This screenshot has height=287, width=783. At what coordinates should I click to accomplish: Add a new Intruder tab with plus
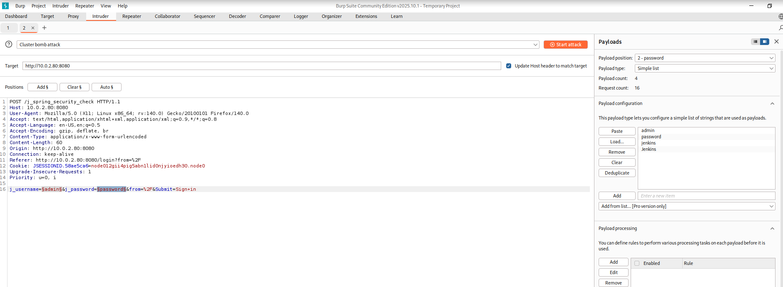tap(44, 28)
